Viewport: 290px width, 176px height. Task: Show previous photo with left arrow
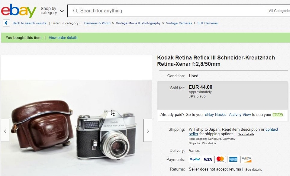point(5,131)
